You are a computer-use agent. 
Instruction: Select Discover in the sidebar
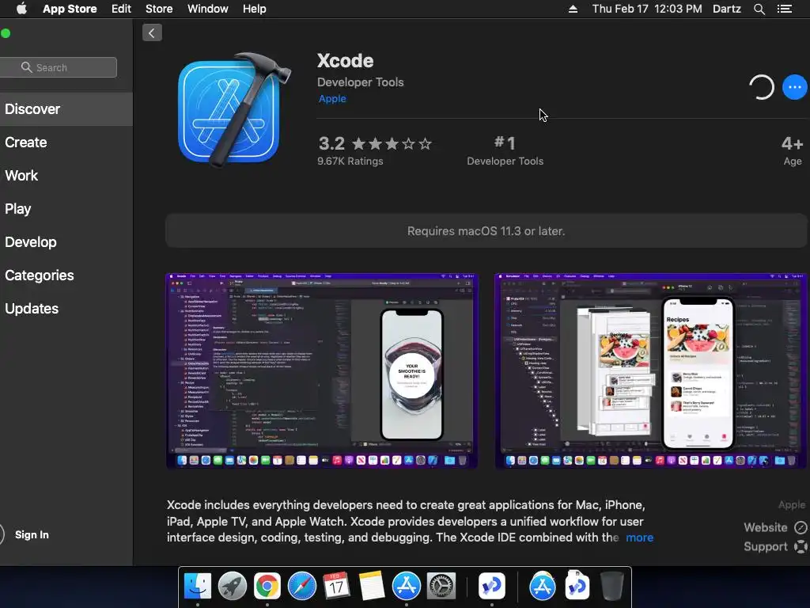click(66, 109)
